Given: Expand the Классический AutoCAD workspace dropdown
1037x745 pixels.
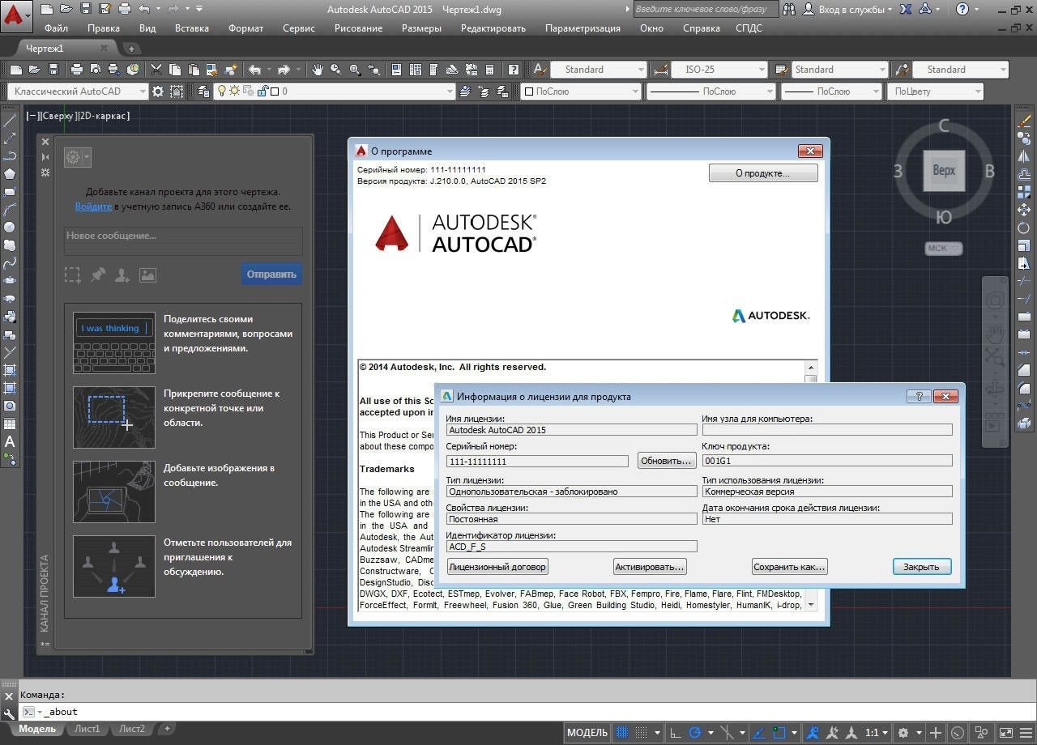Looking at the screenshot, I should pos(143,92).
